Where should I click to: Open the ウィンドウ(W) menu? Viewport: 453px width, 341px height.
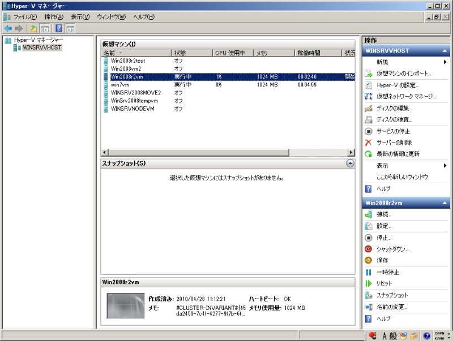click(111, 17)
